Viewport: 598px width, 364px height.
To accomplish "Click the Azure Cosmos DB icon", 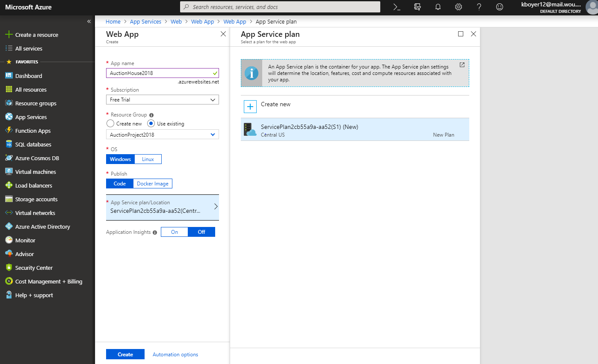I will click(9, 158).
